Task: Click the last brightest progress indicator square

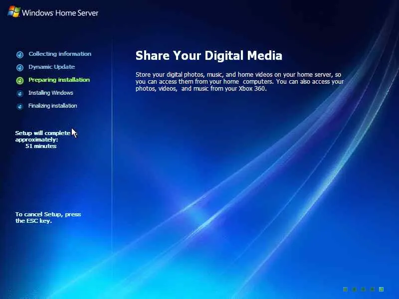Action: tap(381, 289)
